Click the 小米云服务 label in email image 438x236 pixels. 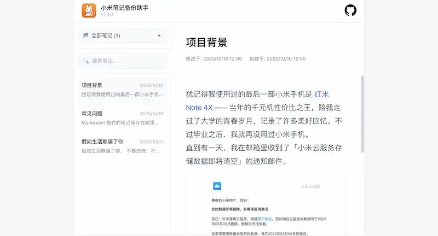tap(310, 186)
